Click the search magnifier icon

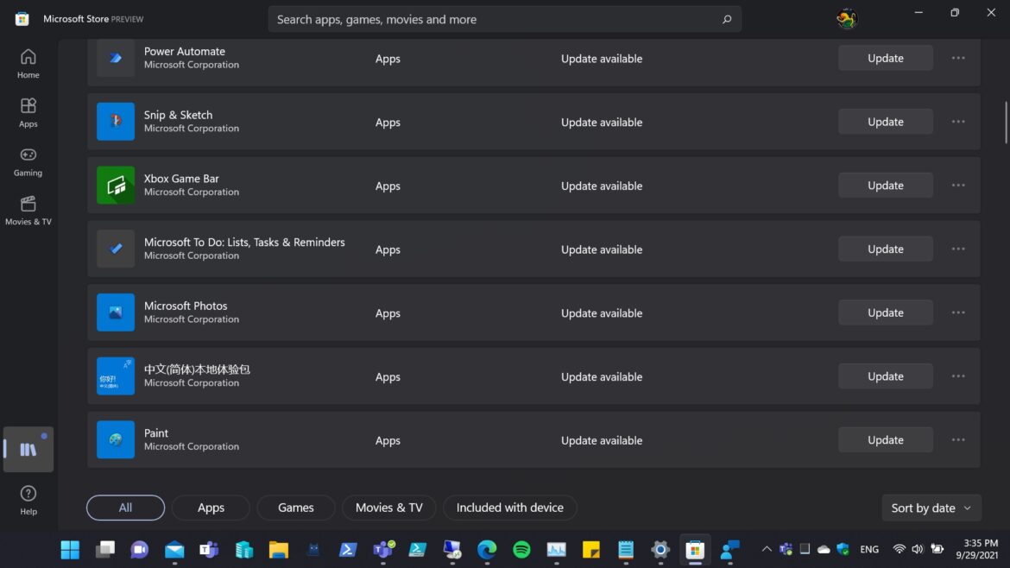coord(727,19)
